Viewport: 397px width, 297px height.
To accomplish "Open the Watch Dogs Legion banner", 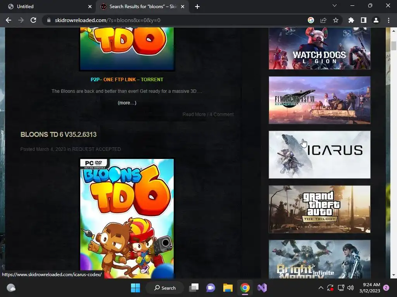I will point(319,48).
